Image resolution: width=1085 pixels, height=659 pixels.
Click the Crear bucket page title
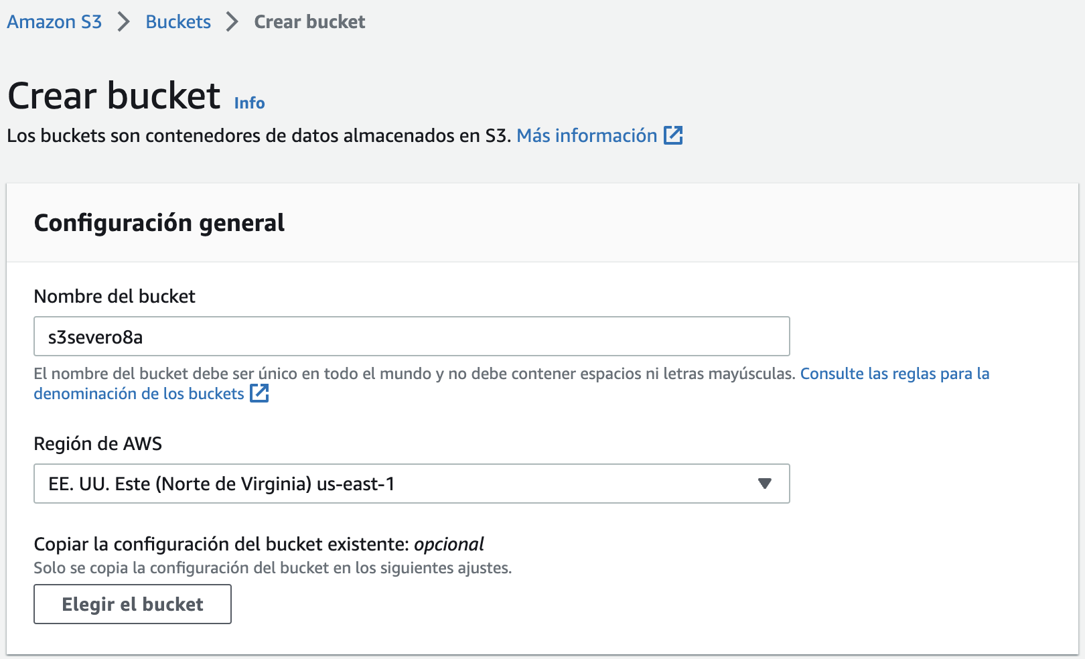(114, 96)
